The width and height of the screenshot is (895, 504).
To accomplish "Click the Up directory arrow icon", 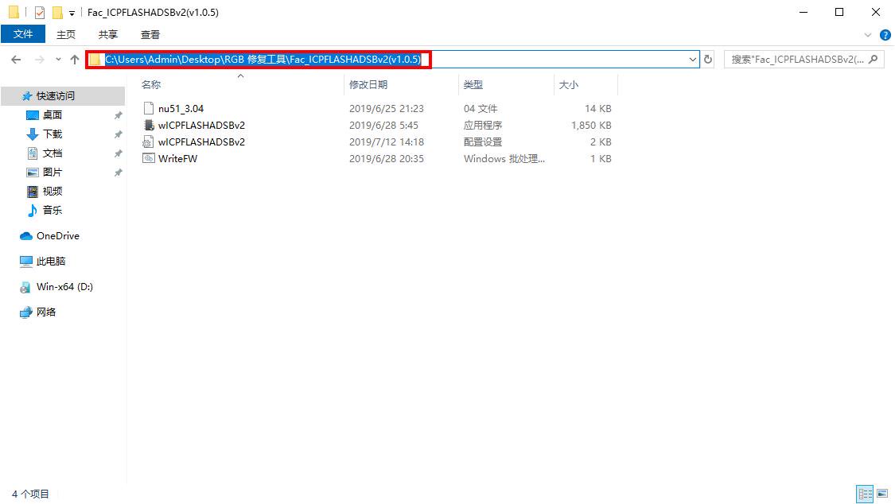I will 75,60.
